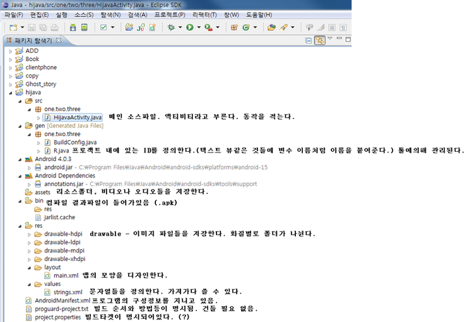Open the 소스(S) menu

point(84,15)
